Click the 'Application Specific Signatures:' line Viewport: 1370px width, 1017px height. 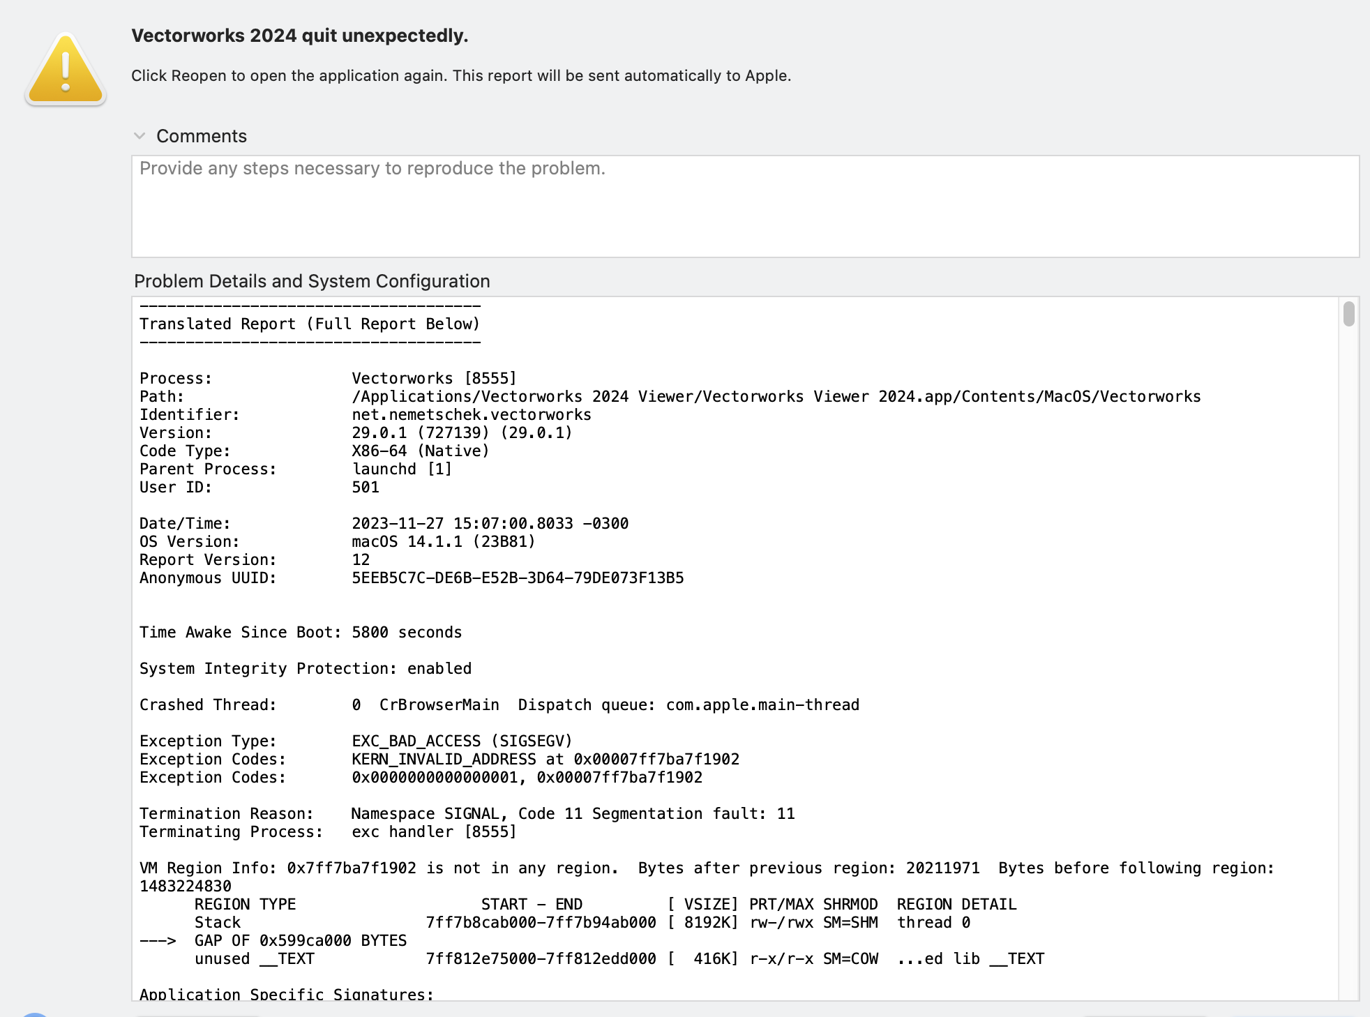click(x=287, y=993)
